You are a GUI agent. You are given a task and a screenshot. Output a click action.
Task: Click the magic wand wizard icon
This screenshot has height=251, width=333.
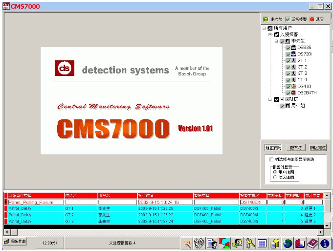pos(187,243)
